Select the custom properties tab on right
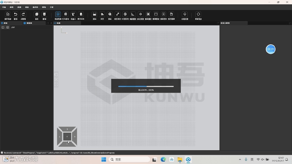This screenshot has height=164, width=292. pos(234,23)
